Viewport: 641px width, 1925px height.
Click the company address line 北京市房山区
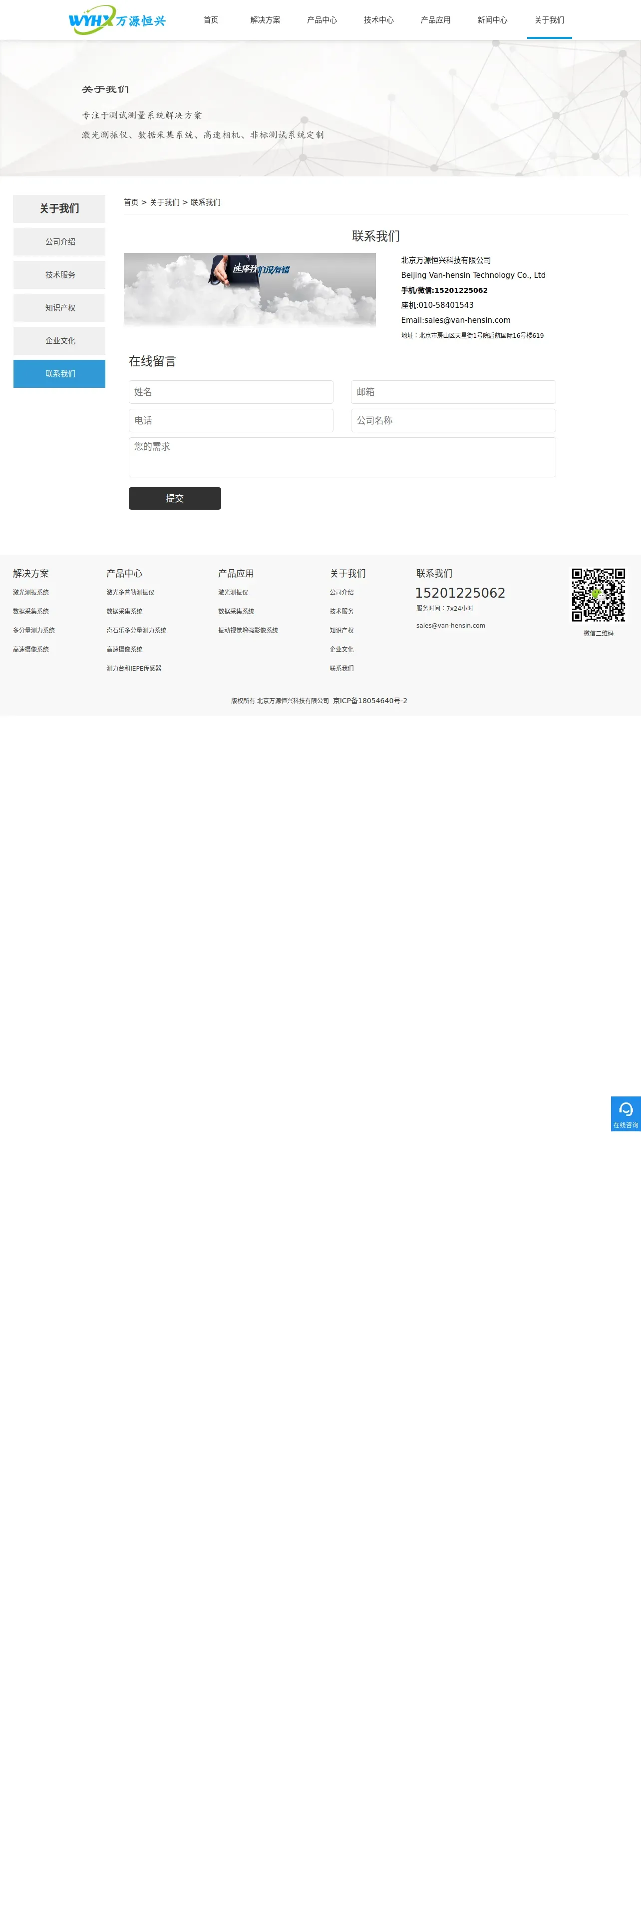click(x=472, y=335)
